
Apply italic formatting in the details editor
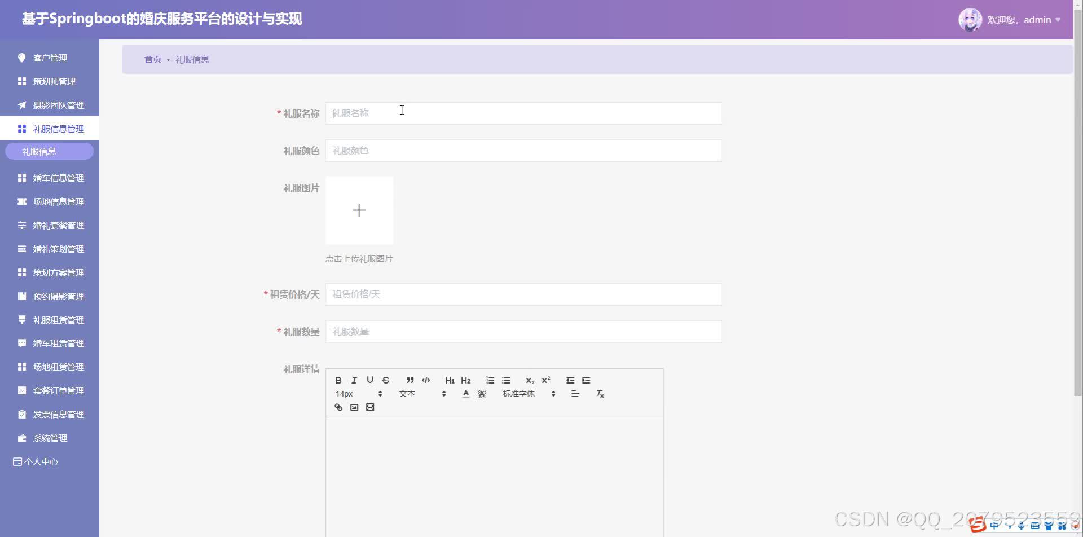354,380
